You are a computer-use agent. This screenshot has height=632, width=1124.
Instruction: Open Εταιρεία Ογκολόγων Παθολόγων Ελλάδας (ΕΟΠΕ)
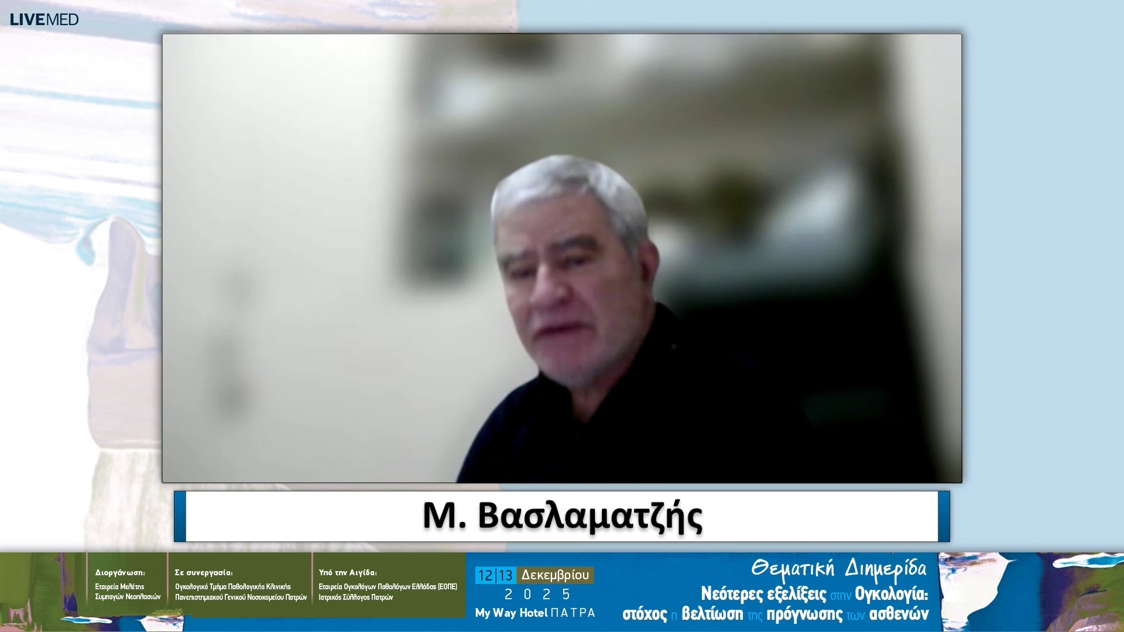click(x=388, y=586)
